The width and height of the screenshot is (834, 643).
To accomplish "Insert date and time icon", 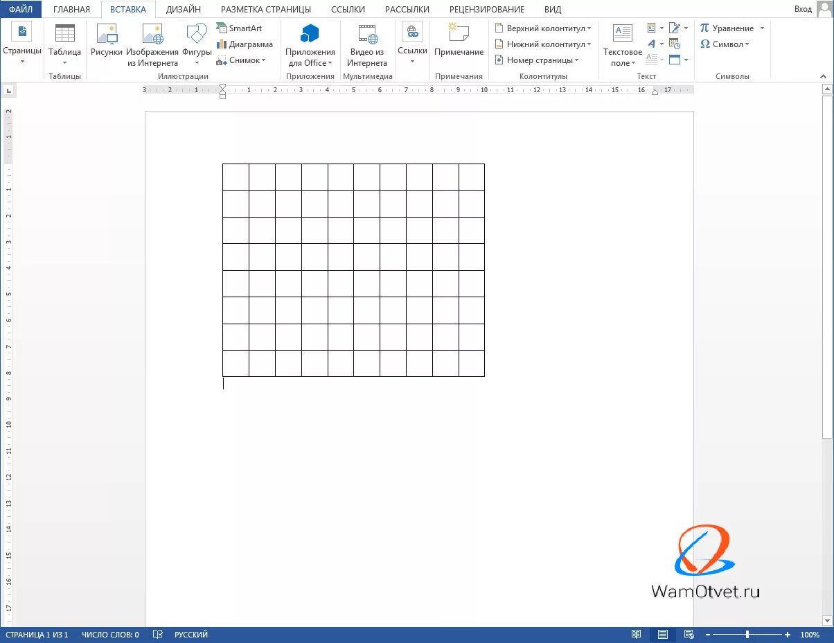I will pos(675,44).
